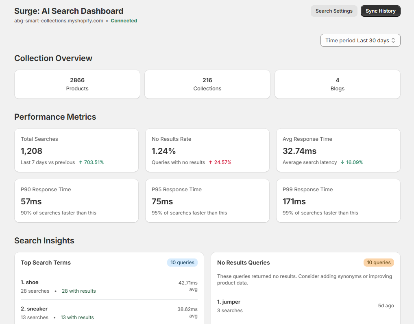Click the down arrow beside 16.09%
414x324 pixels.
[342, 162]
